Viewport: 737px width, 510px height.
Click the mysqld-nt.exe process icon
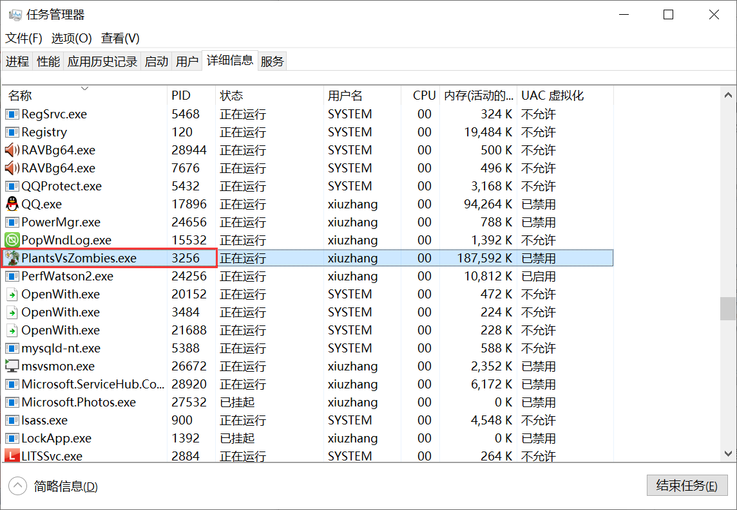coord(12,348)
